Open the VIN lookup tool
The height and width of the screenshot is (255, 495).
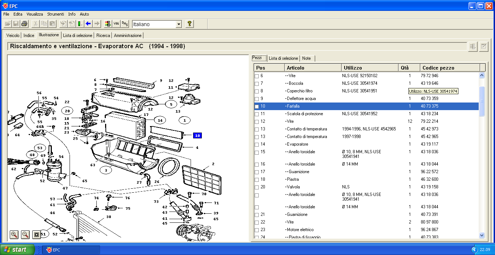click(x=116, y=24)
